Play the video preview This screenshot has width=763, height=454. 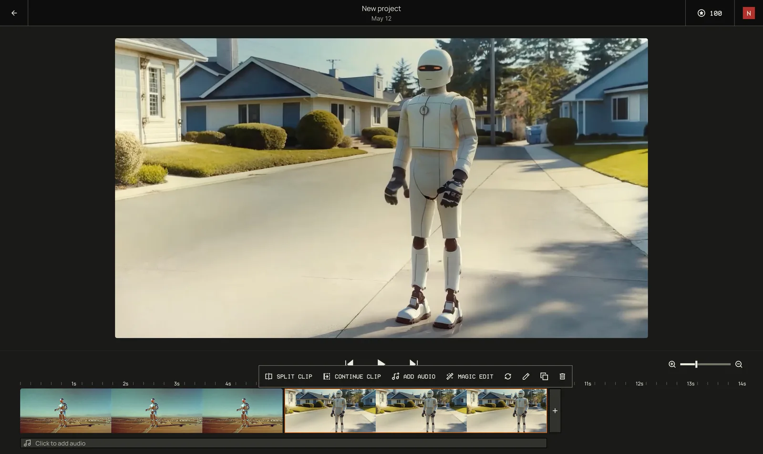(381, 363)
